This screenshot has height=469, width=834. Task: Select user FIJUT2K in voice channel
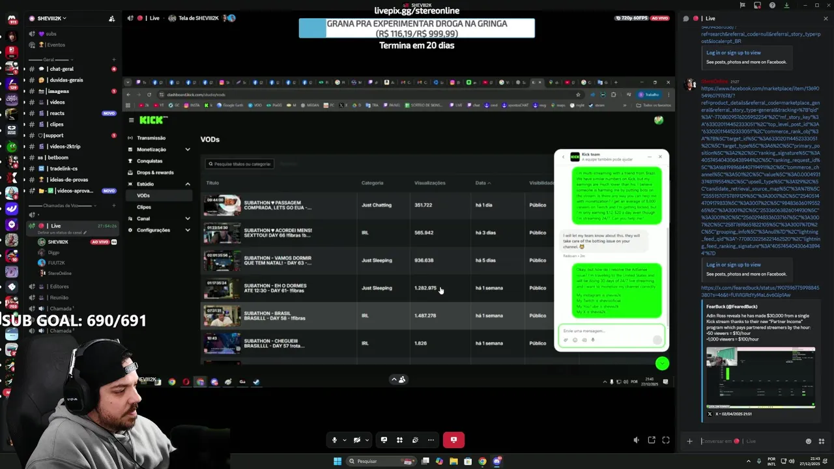point(55,263)
